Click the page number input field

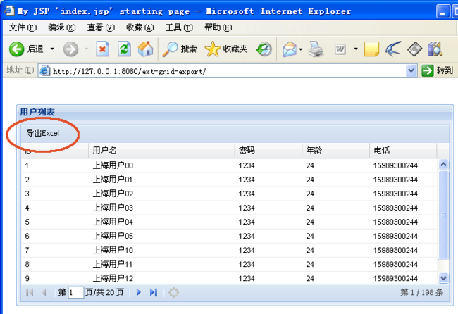point(75,292)
